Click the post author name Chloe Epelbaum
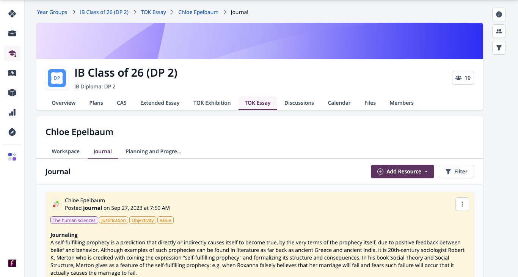The image size is (518, 277). [85, 200]
